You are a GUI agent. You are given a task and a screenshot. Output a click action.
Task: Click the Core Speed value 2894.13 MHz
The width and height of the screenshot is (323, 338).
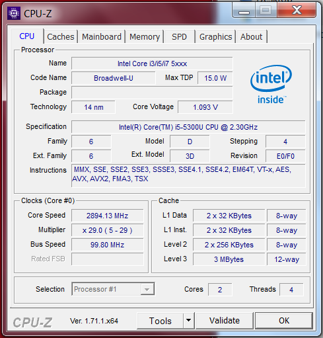point(107,216)
